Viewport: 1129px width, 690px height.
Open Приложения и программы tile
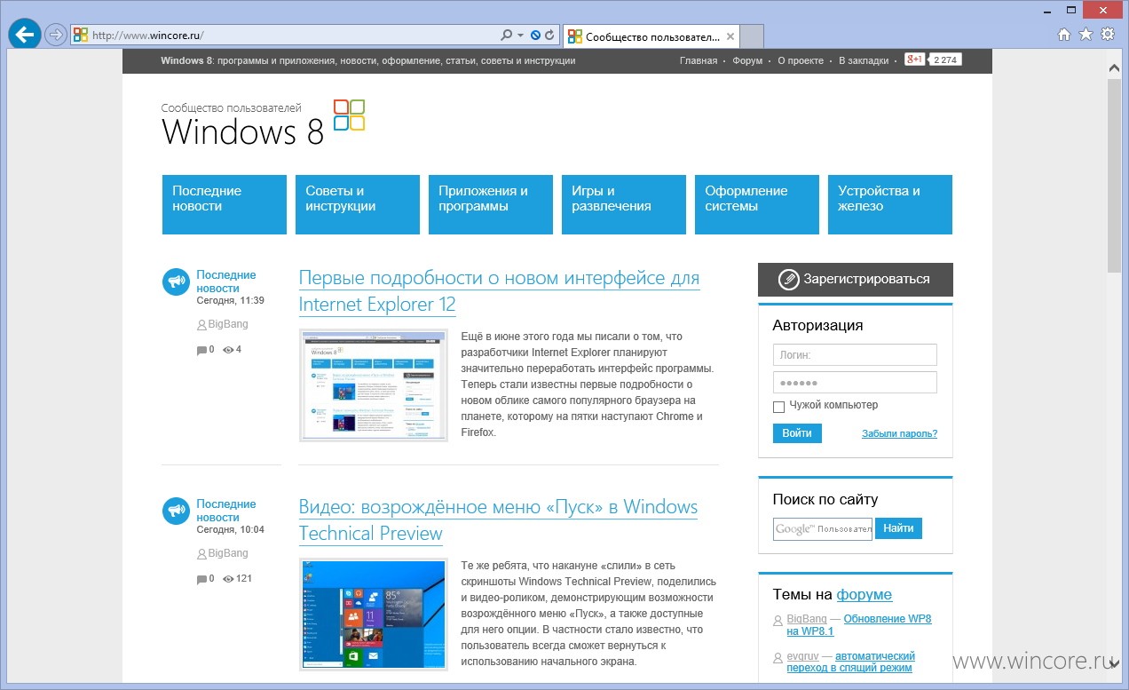(x=491, y=204)
